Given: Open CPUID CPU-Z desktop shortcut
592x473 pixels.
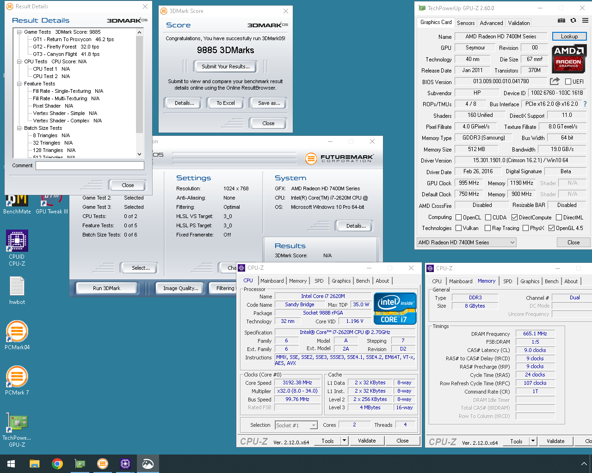Looking at the screenshot, I should point(17,248).
